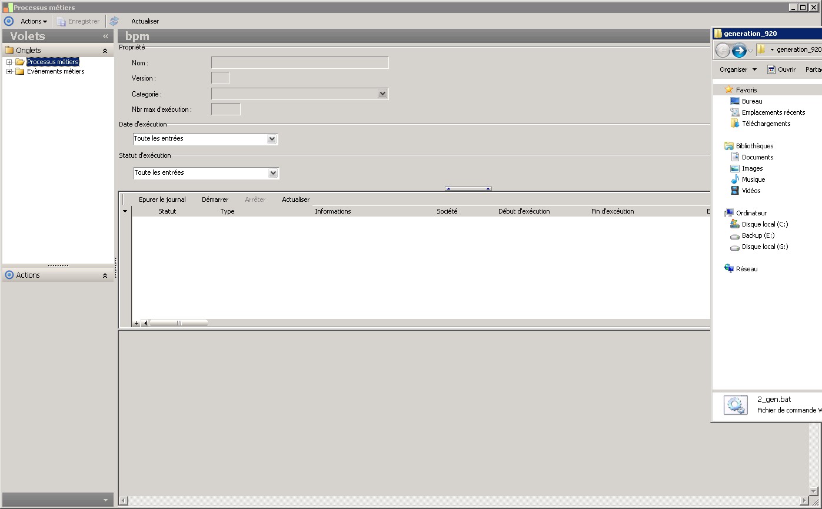The width and height of the screenshot is (822, 509).
Task: Open the Statut d'exécution dropdown
Action: click(x=273, y=173)
